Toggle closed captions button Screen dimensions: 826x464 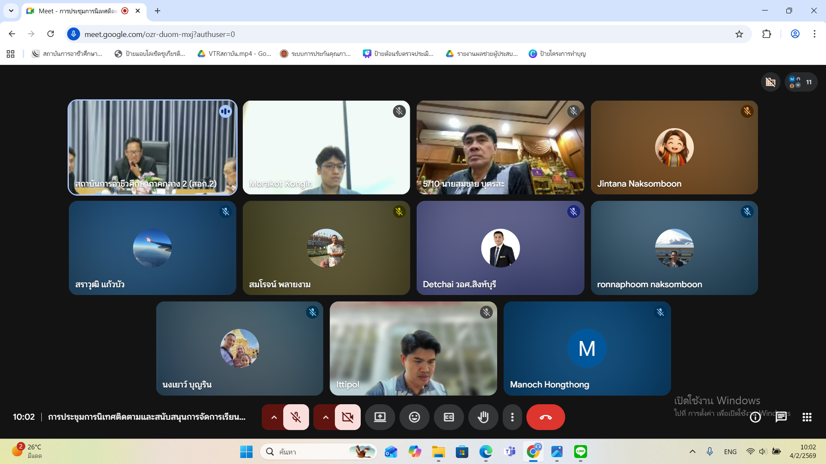pos(449,417)
